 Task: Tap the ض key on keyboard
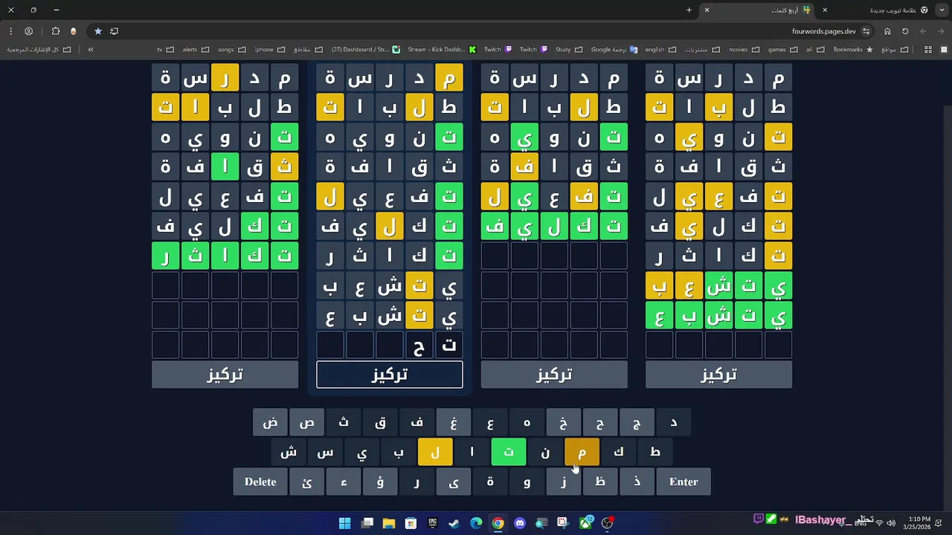point(270,422)
